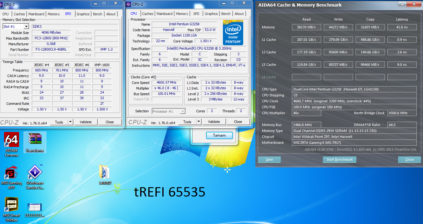Click Max Bandwidth PC3-12800 (800 MHz) field

[x=51, y=38]
